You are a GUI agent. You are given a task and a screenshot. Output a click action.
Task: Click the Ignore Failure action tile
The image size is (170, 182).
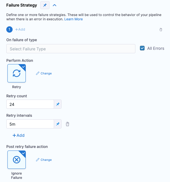pyautogui.click(x=17, y=160)
